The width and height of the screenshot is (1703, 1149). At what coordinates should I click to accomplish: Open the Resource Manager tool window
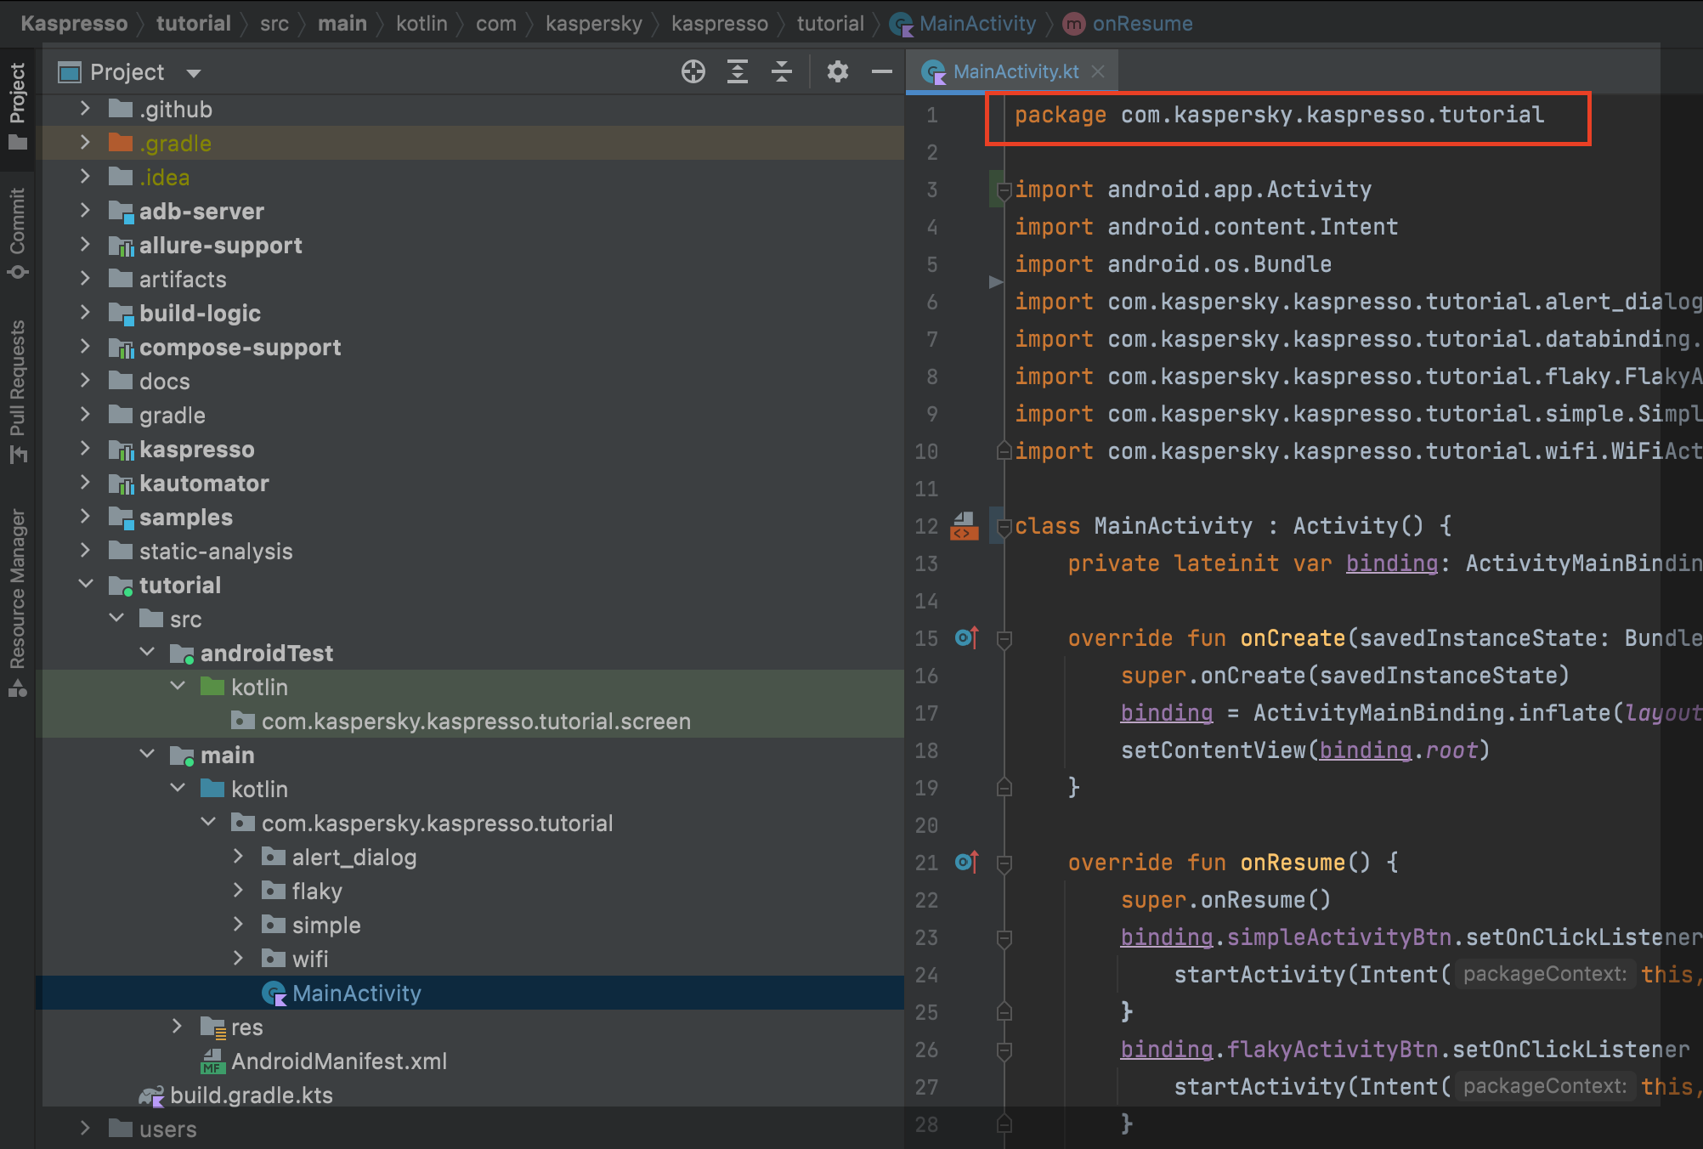(18, 602)
